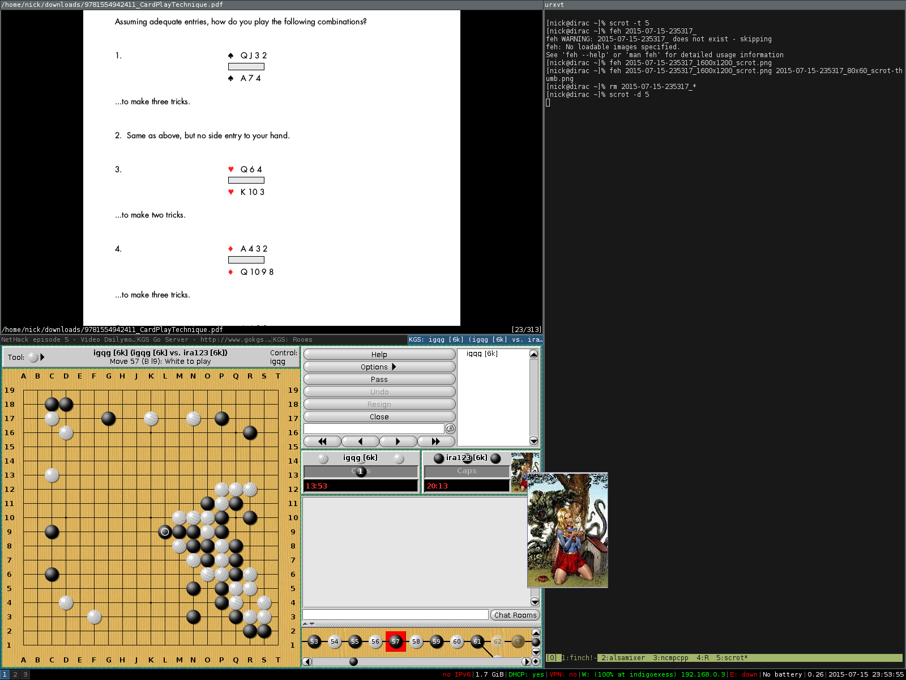Viewport: 906px width, 680px height.
Task: Select move 56 in the game tree
Action: point(375,641)
